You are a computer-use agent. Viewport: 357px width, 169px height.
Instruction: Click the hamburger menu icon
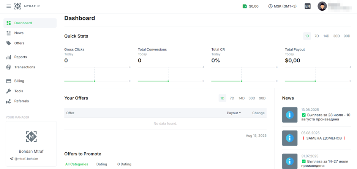(x=8, y=6)
